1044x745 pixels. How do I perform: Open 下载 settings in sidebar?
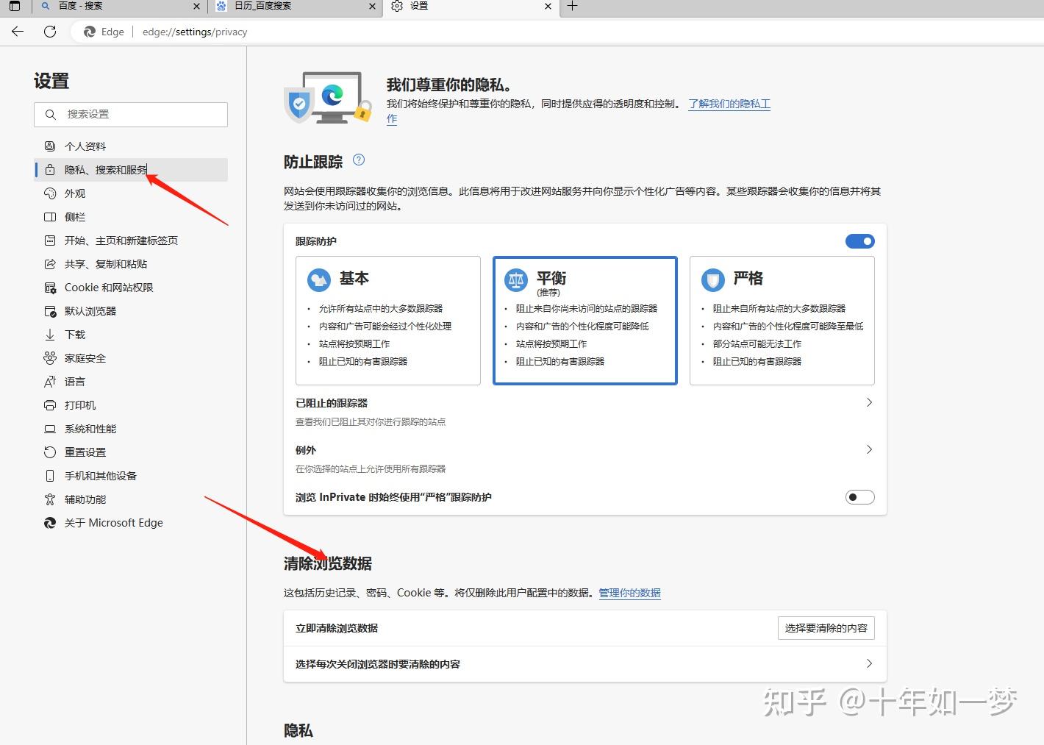pos(74,334)
